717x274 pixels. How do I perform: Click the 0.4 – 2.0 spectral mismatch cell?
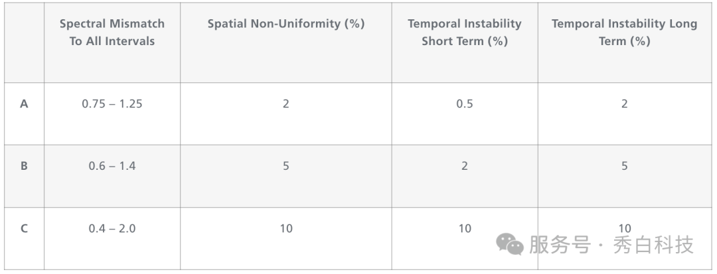(112, 229)
